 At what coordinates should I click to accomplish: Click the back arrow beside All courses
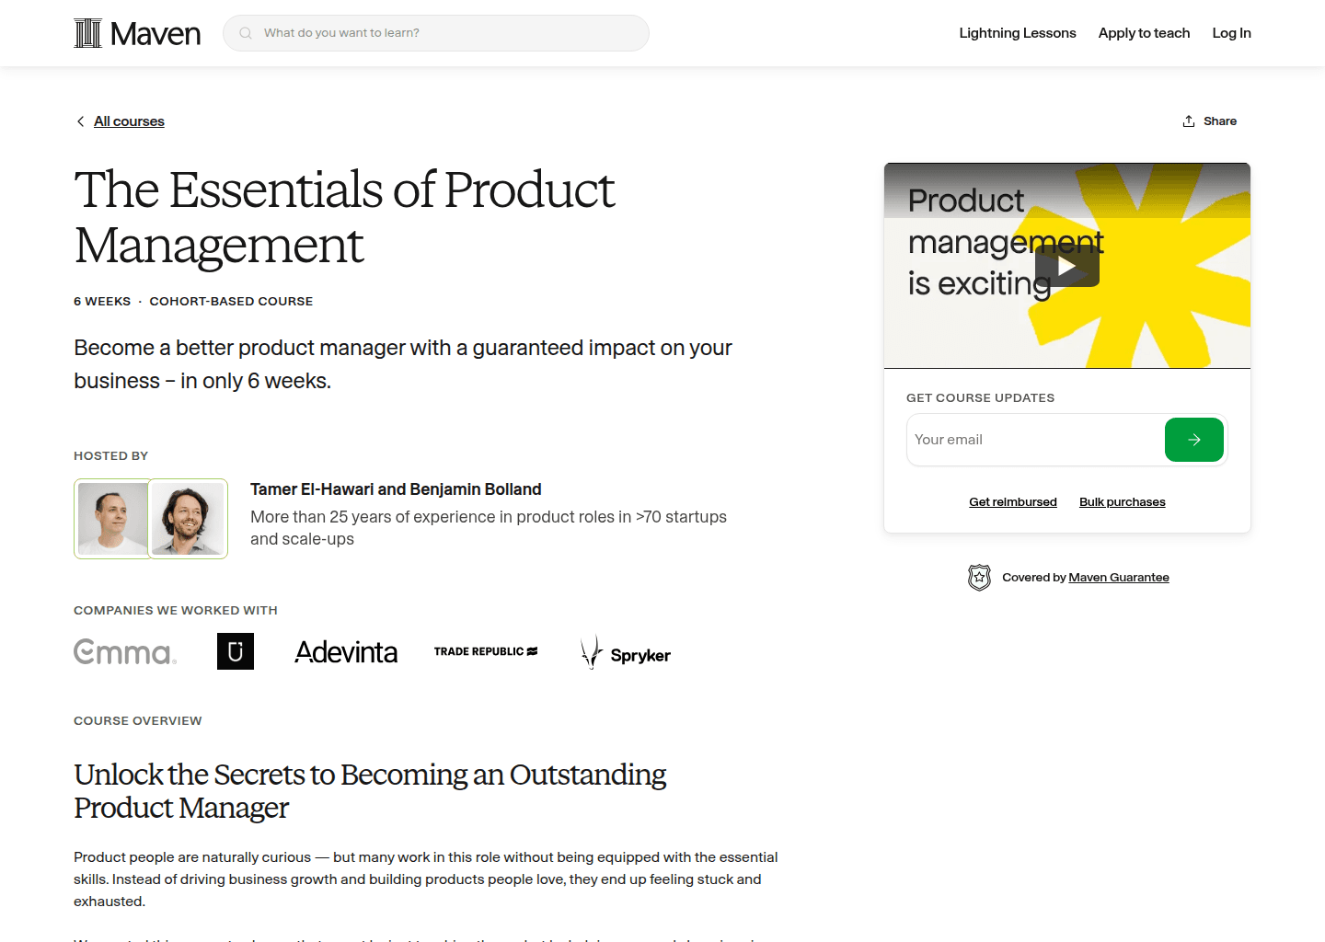click(80, 121)
